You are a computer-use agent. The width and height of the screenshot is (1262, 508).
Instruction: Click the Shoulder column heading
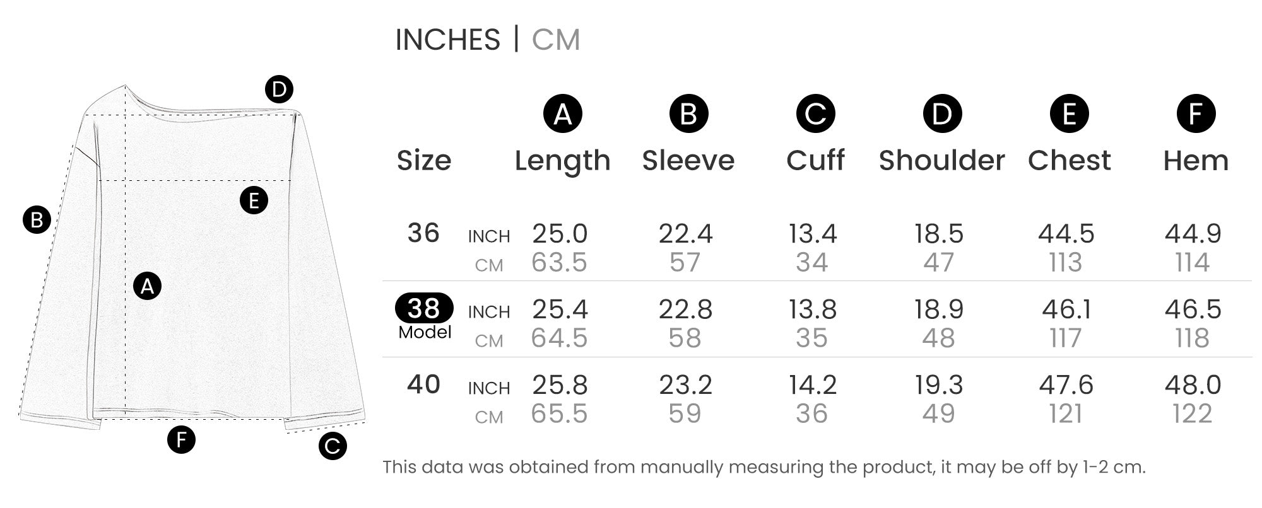pyautogui.click(x=941, y=161)
